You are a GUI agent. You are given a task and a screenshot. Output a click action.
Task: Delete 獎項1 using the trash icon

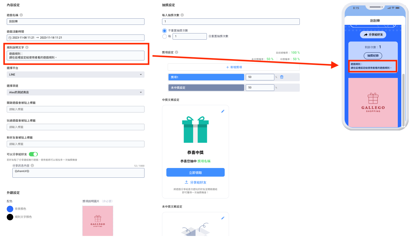[x=282, y=77]
